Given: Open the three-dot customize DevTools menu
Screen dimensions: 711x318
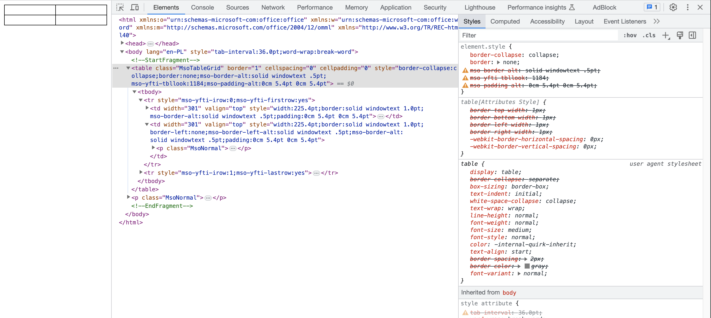Looking at the screenshot, I should click(x=687, y=7).
